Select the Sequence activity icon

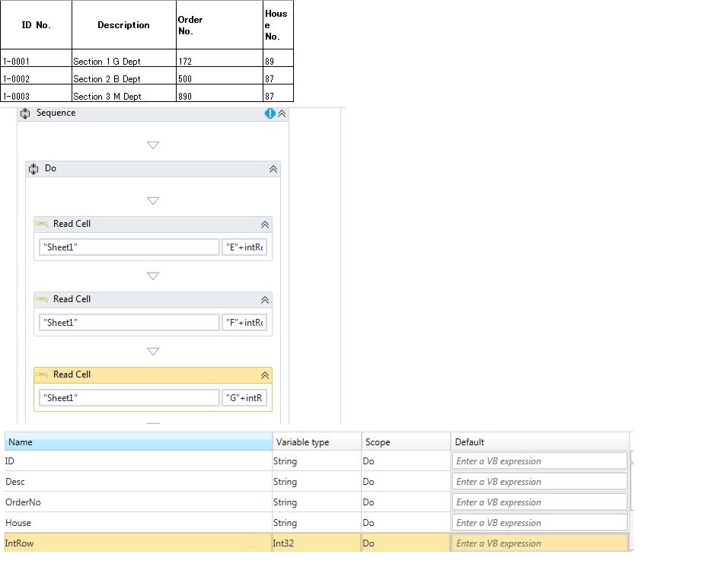point(25,113)
